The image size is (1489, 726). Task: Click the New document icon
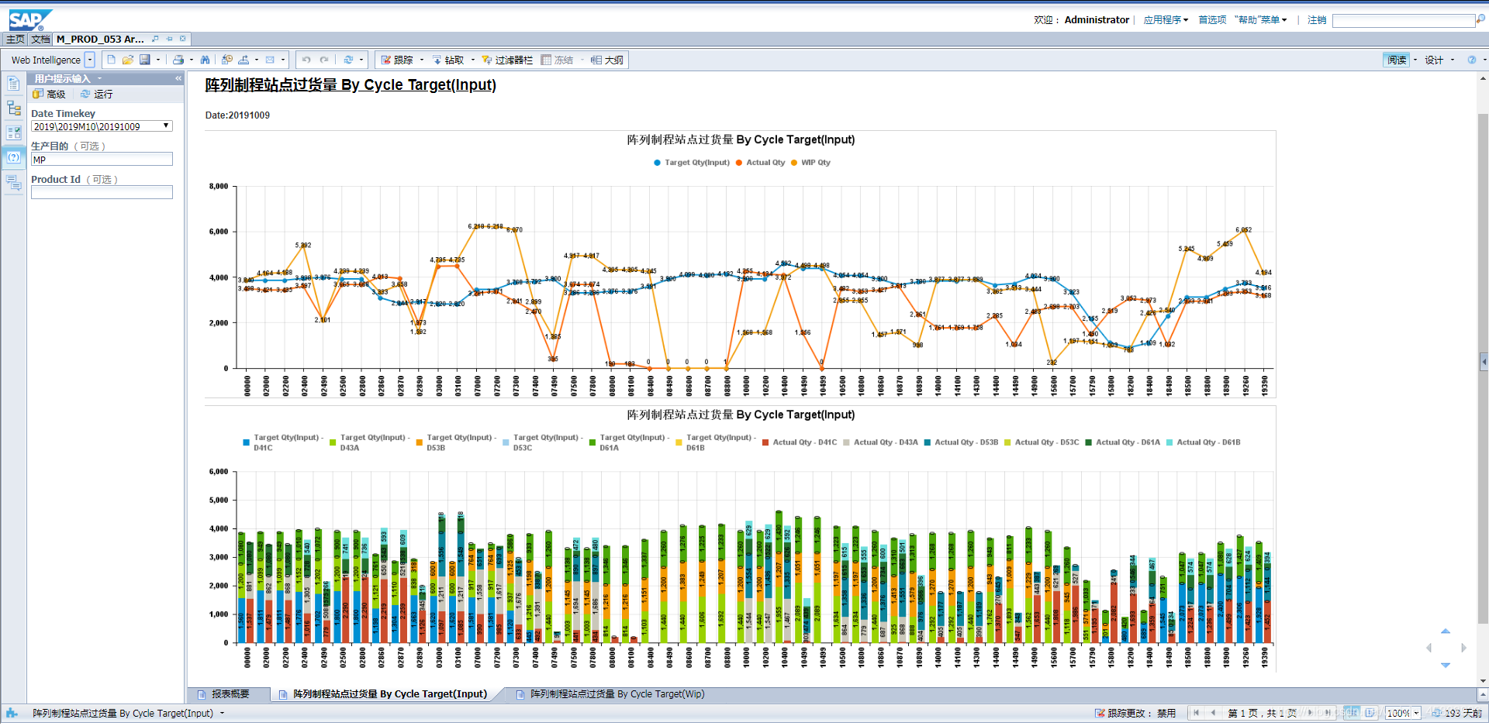[x=111, y=60]
